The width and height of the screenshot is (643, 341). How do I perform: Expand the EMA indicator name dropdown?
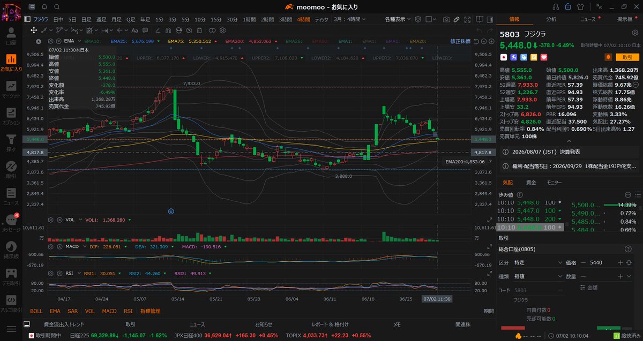coord(79,41)
